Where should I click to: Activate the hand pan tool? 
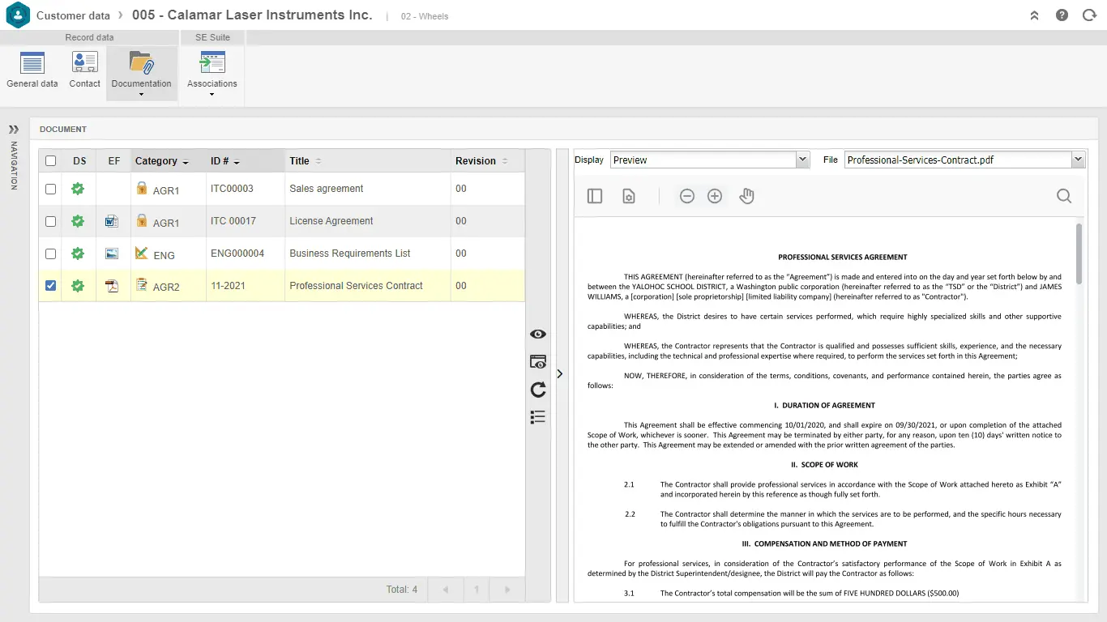pyautogui.click(x=746, y=196)
